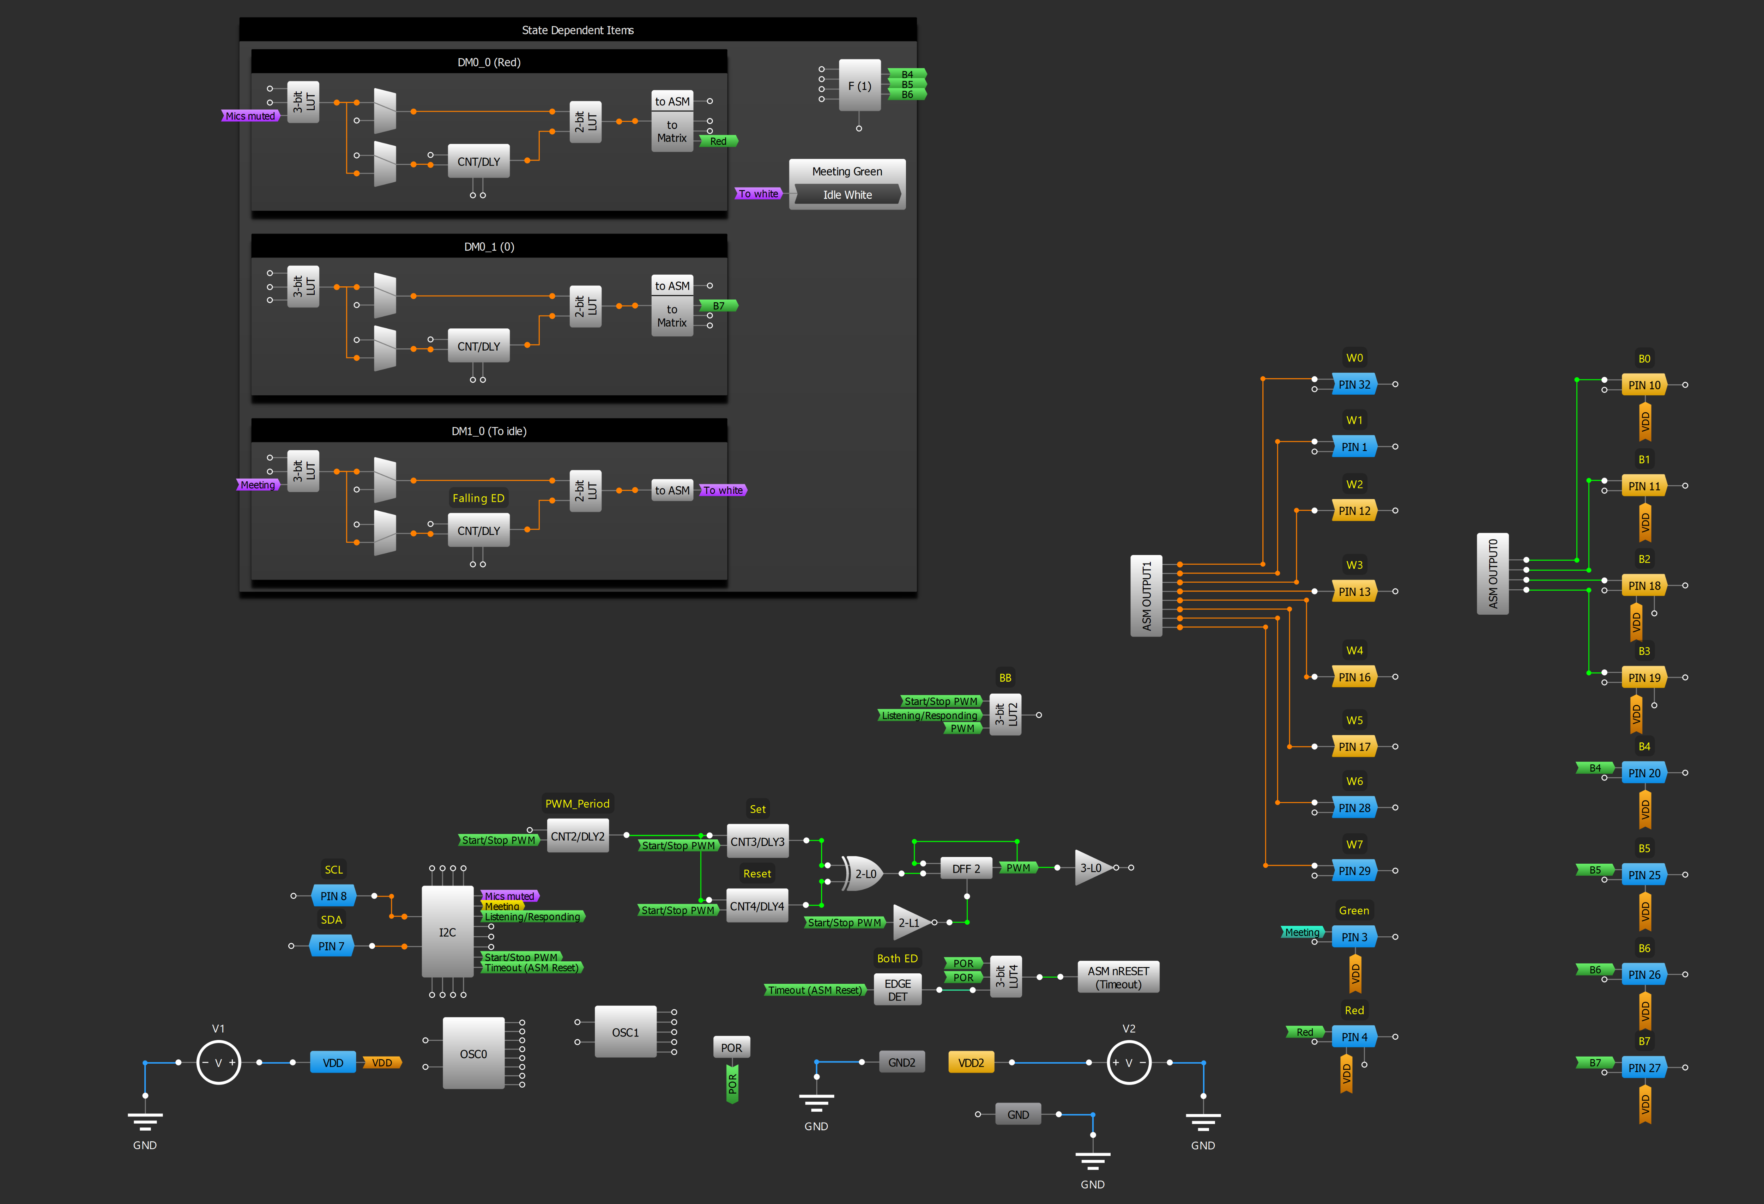Viewport: 1764px width, 1204px height.
Task: Select the gray GND block
Action: pyautogui.click(x=1018, y=1114)
